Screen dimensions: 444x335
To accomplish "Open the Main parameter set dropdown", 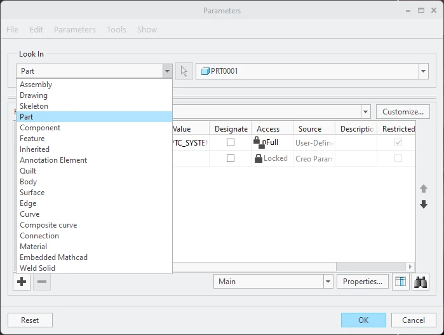I will (x=328, y=282).
